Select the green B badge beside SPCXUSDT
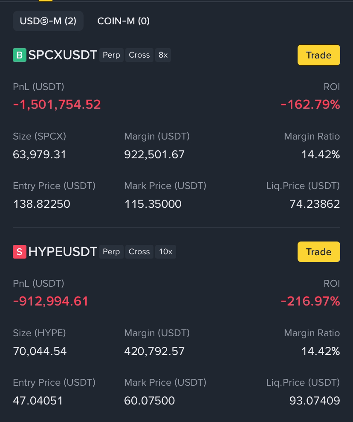 (20, 55)
